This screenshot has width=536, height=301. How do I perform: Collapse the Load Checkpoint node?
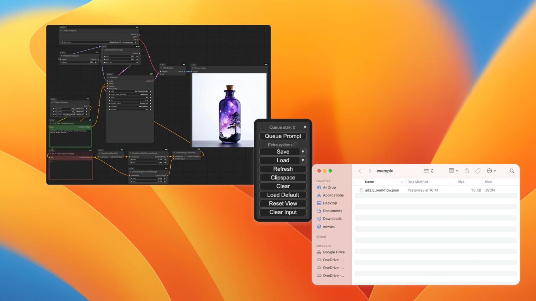(x=61, y=30)
